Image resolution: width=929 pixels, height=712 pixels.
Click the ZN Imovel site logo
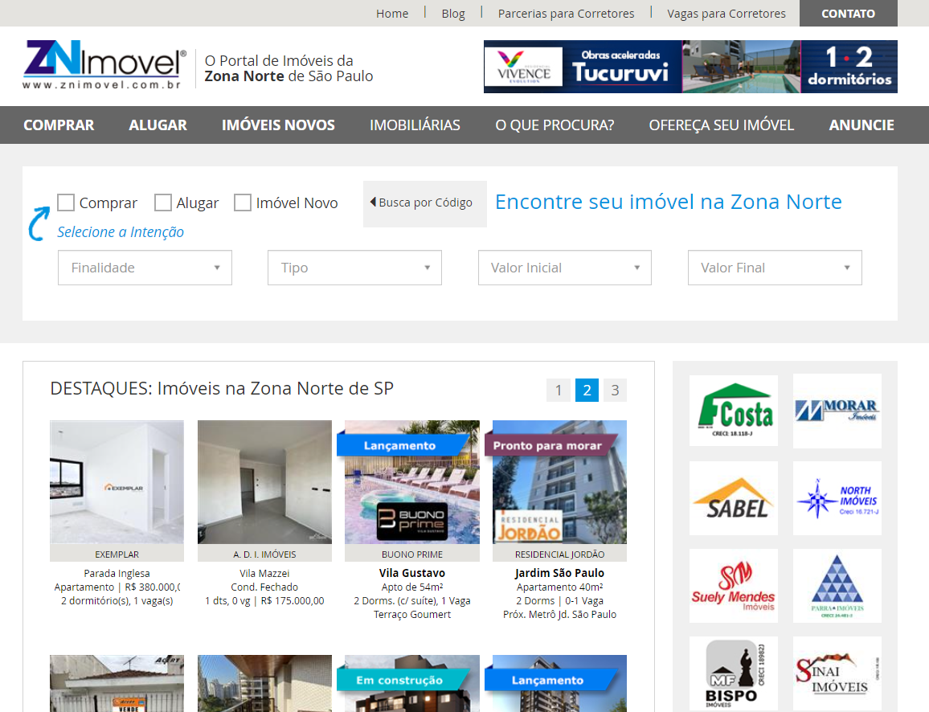[x=104, y=65]
